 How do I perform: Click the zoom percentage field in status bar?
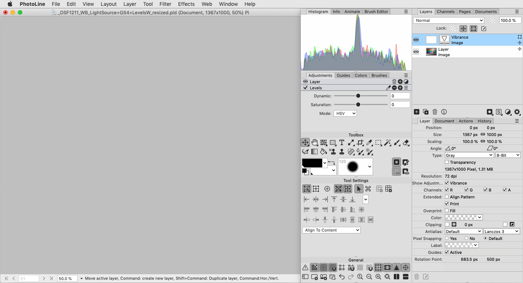click(x=68, y=279)
